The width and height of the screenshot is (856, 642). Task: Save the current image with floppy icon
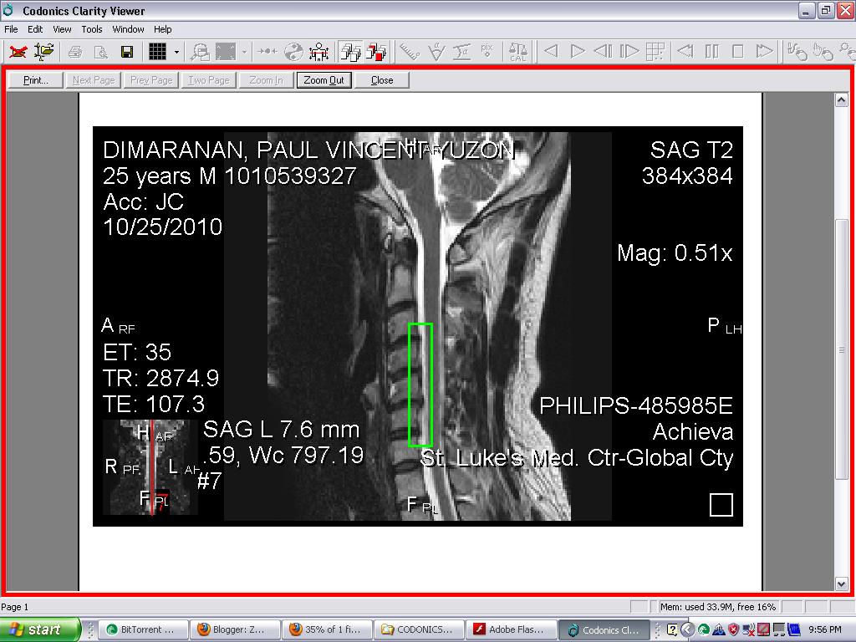(x=125, y=51)
